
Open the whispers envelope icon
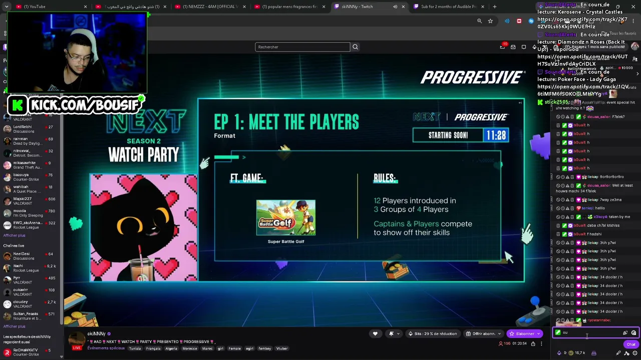point(513,47)
